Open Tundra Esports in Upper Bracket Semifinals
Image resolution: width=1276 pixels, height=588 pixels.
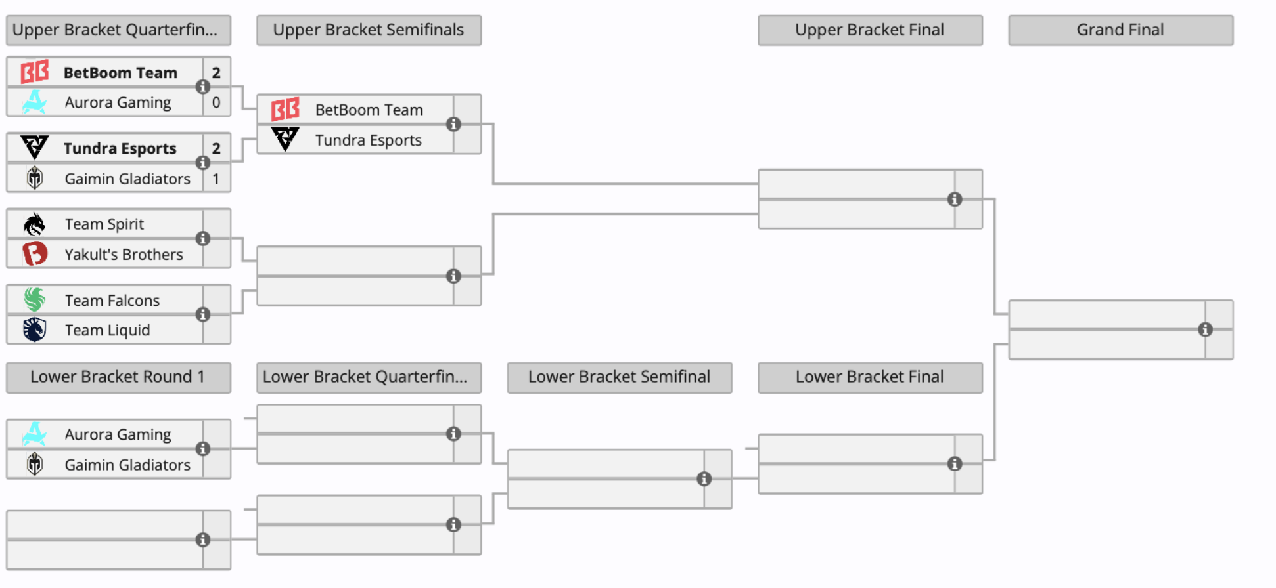(368, 140)
